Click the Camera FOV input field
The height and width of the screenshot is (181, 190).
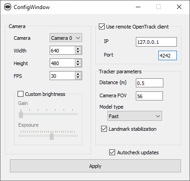coord(149,96)
